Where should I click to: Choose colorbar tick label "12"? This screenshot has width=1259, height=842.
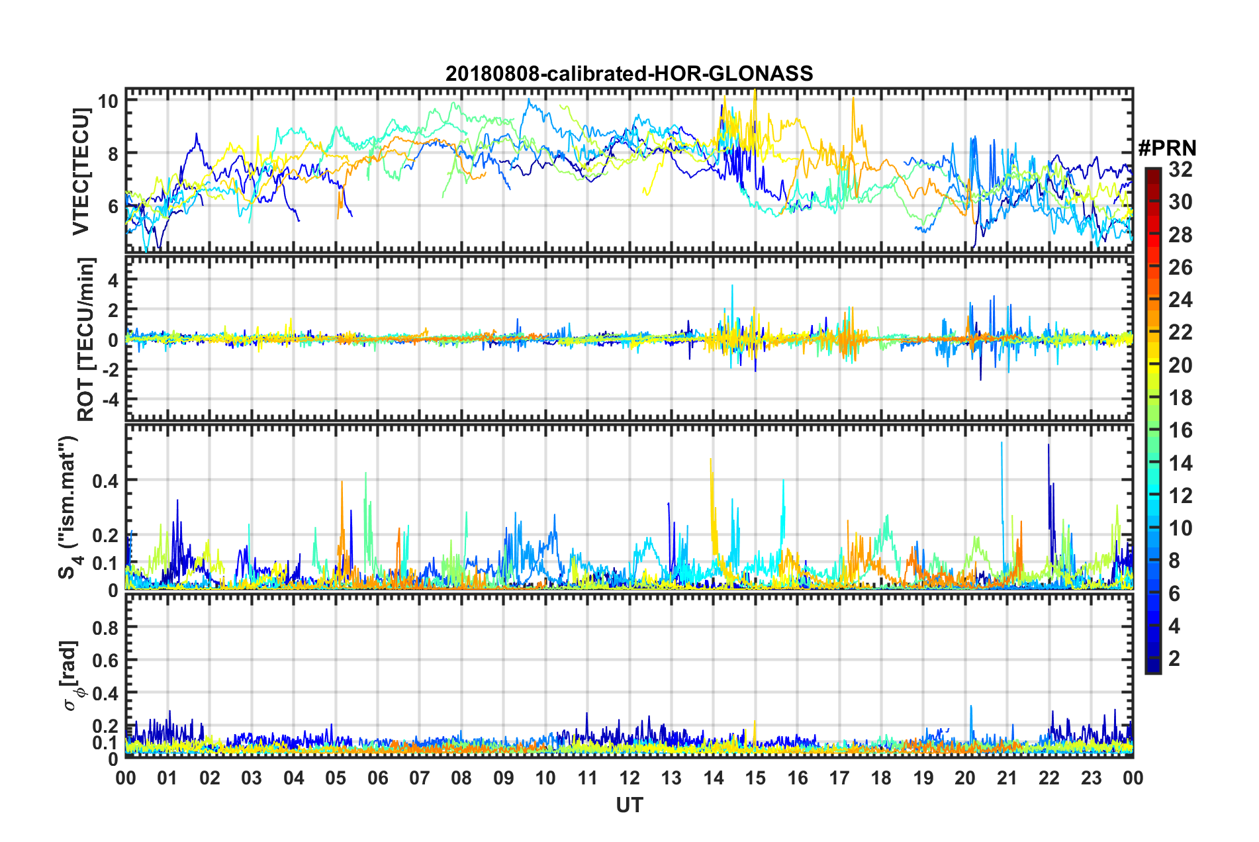tap(1180, 496)
